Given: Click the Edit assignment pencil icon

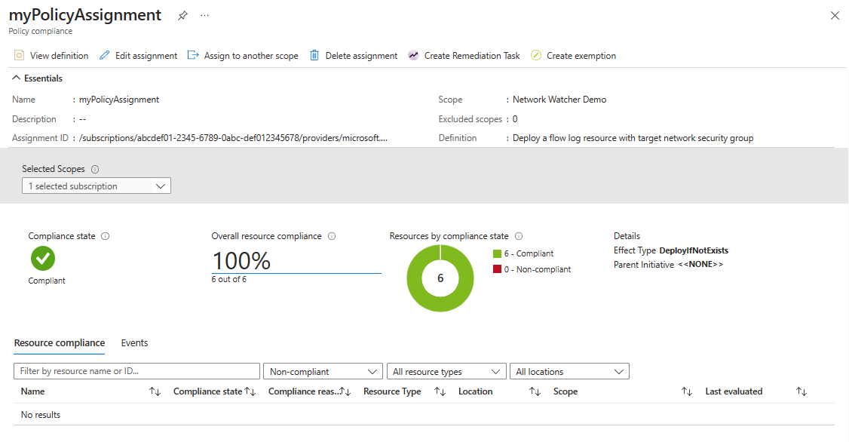Looking at the screenshot, I should tap(105, 56).
